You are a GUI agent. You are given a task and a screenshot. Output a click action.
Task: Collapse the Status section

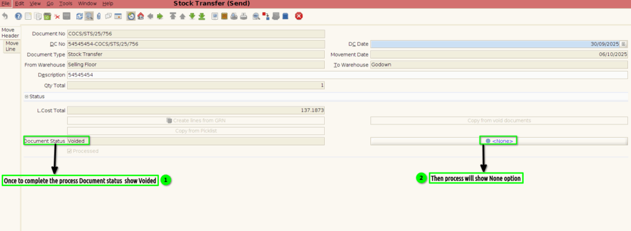coord(26,97)
